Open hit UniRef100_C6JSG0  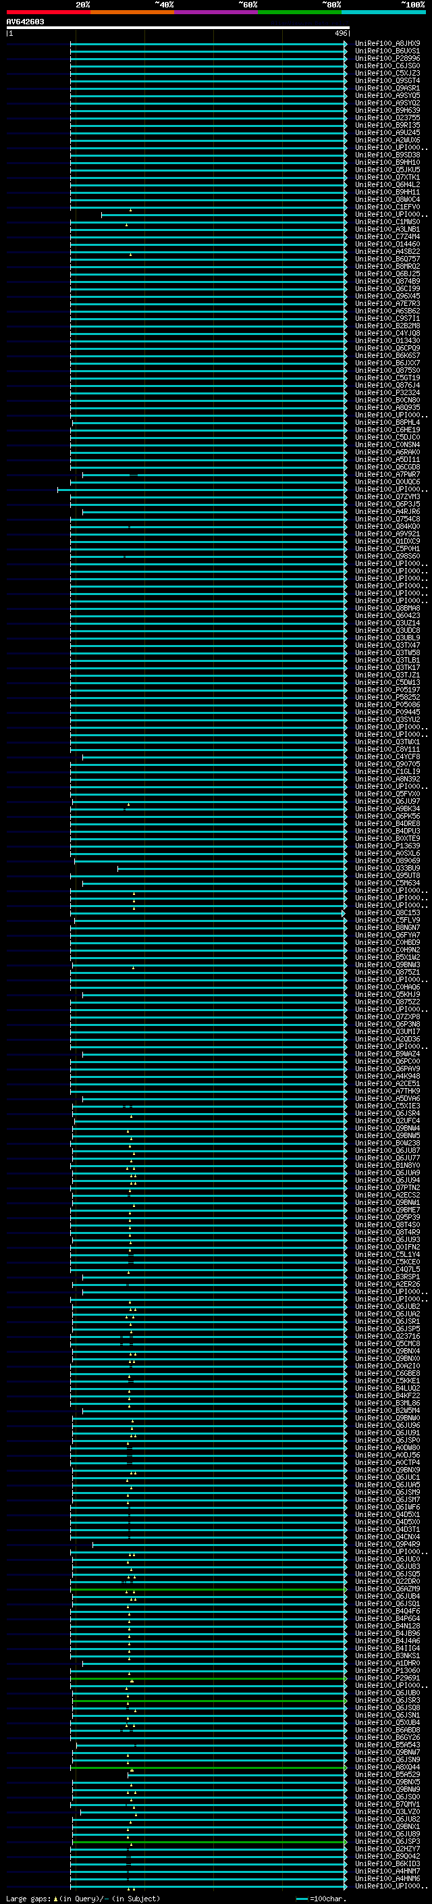click(x=387, y=66)
